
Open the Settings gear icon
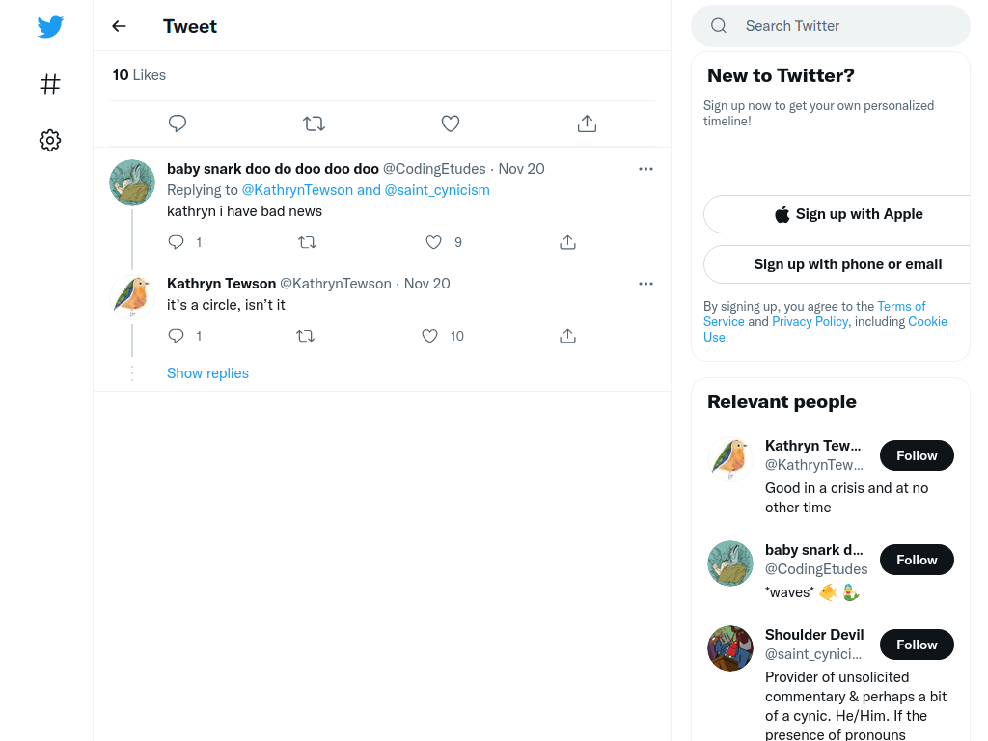(x=50, y=140)
